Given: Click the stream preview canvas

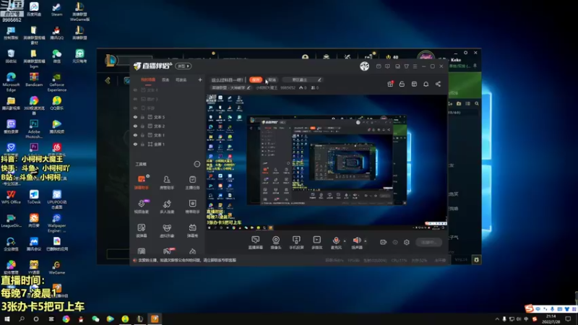Looking at the screenshot, I should click(x=327, y=162).
